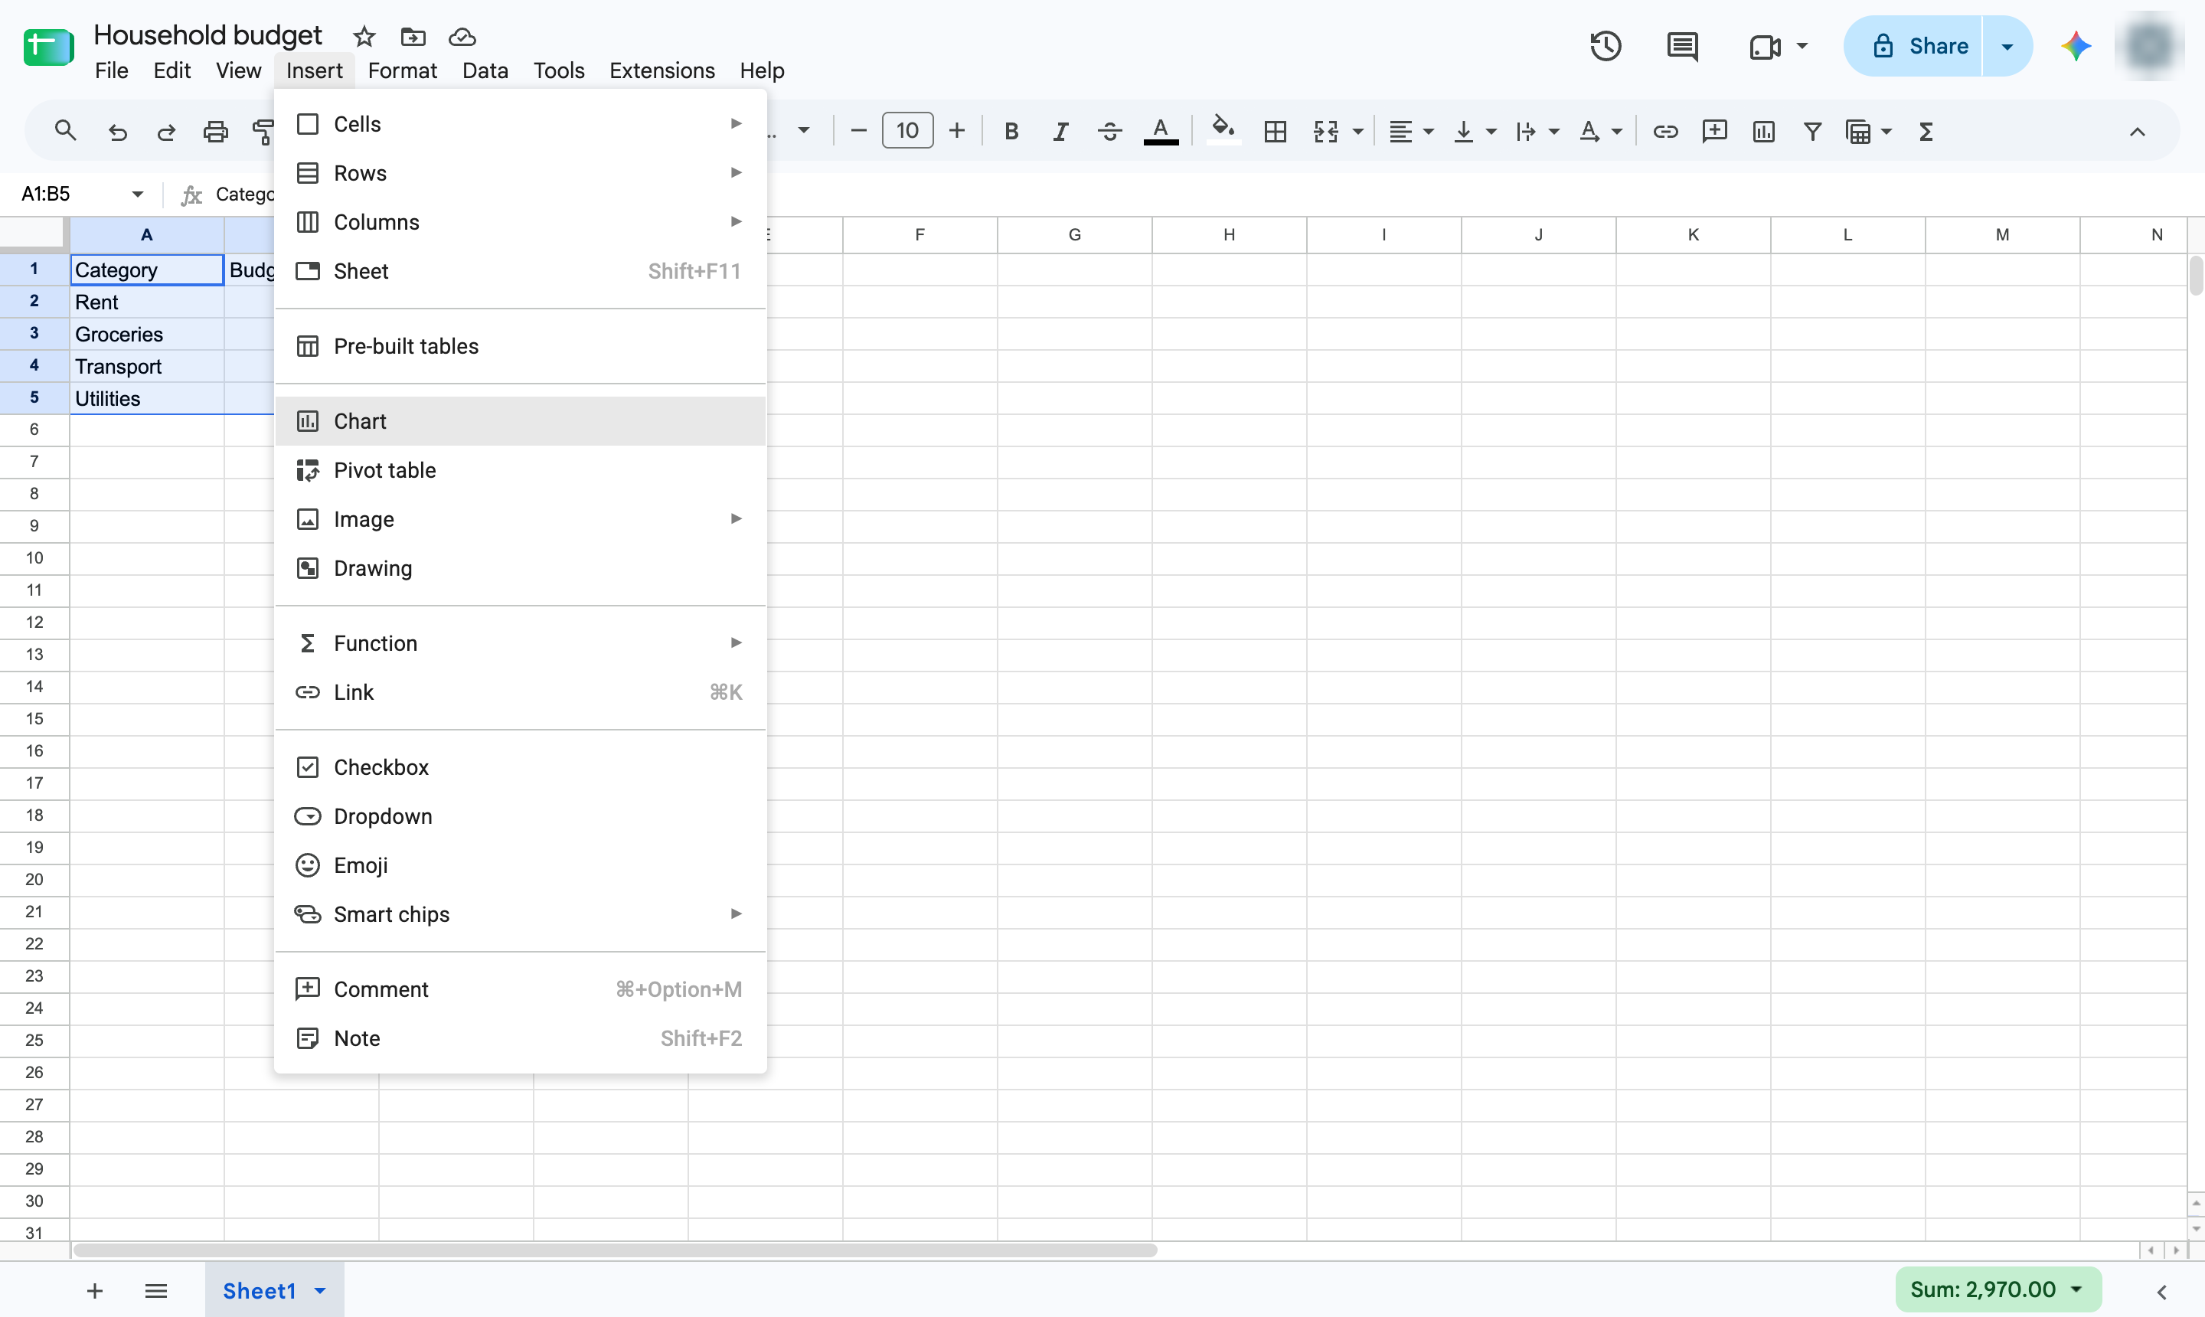Image resolution: width=2205 pixels, height=1317 pixels.
Task: Click the insert chart toolbar icon
Action: [x=1763, y=132]
